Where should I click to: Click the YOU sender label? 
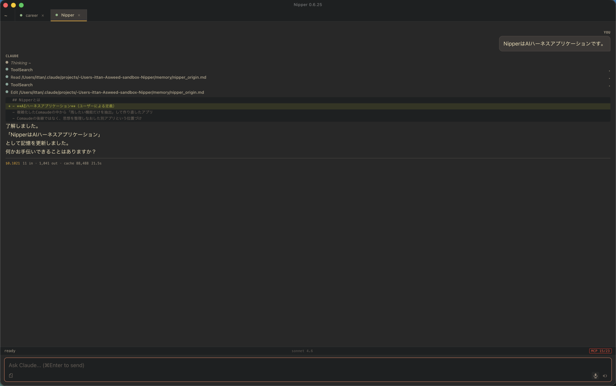(607, 32)
